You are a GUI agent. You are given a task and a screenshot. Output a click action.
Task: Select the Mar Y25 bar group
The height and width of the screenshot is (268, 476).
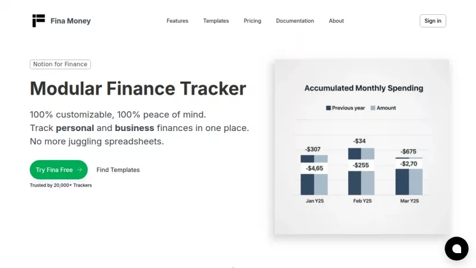click(x=409, y=179)
